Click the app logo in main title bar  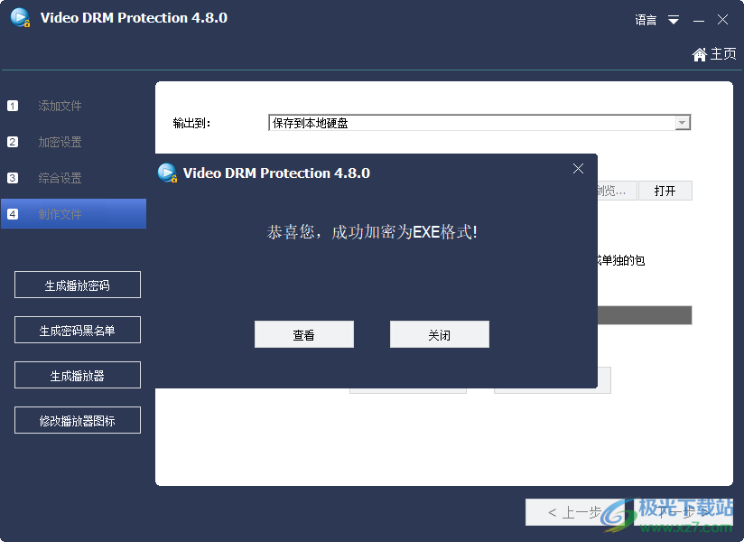21,18
